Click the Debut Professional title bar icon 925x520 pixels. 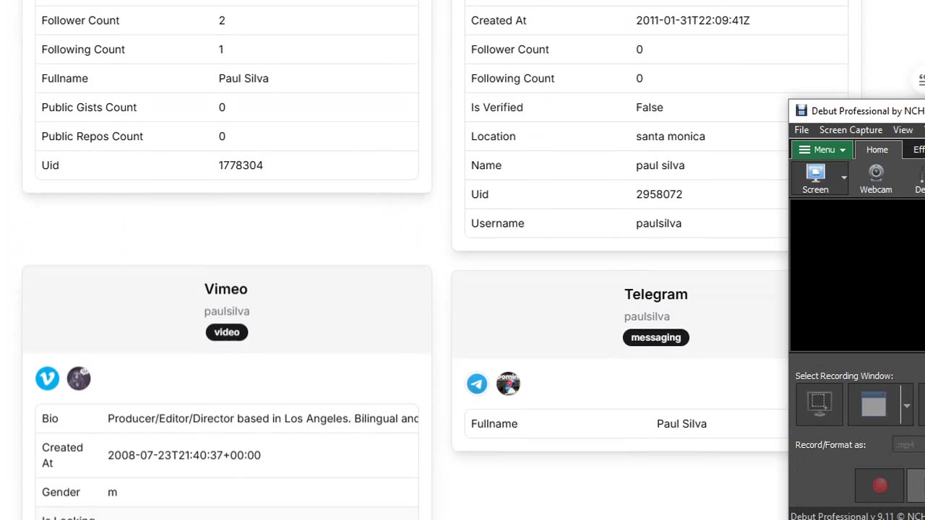pyautogui.click(x=801, y=110)
